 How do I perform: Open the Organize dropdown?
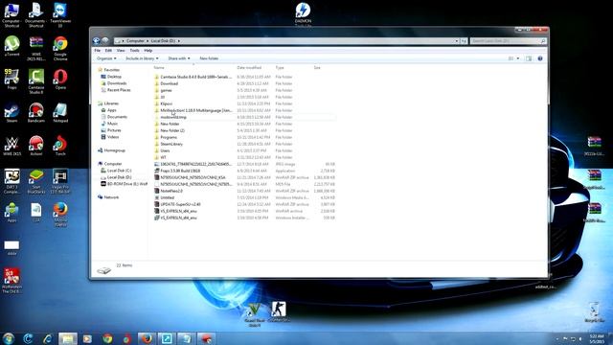pos(106,58)
